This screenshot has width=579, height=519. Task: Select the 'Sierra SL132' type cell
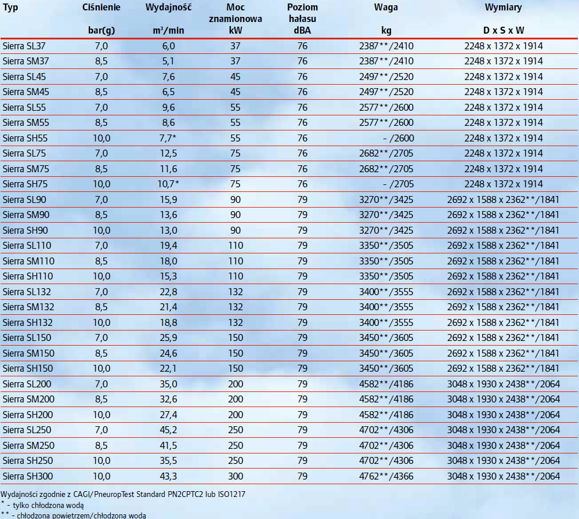pos(27,292)
